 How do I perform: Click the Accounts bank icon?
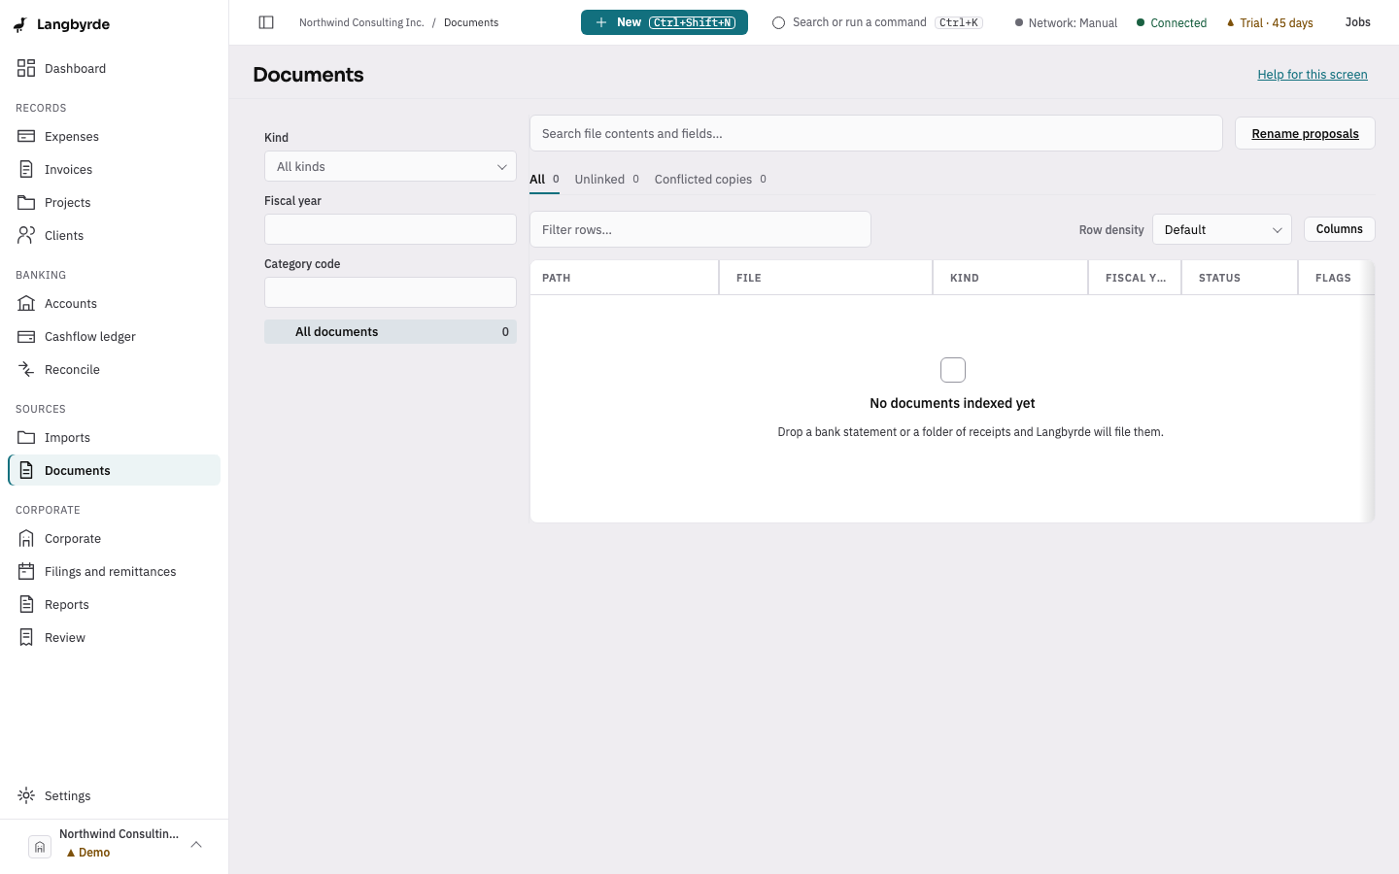click(26, 303)
